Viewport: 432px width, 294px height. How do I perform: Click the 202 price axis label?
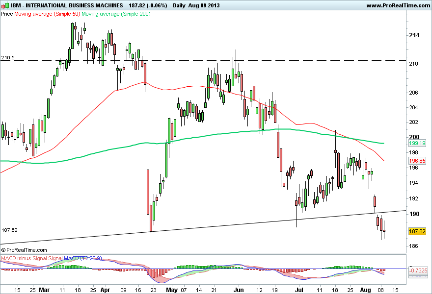pyautogui.click(x=413, y=122)
